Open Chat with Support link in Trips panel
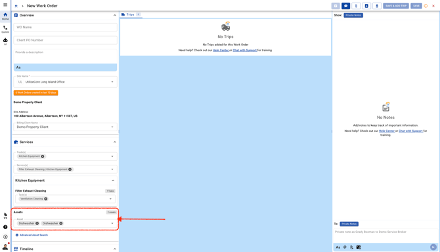440x252 pixels. [x=245, y=50]
